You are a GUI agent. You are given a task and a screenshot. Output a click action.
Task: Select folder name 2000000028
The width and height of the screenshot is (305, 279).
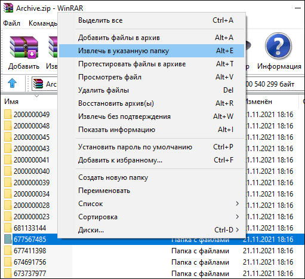[x=32, y=206]
